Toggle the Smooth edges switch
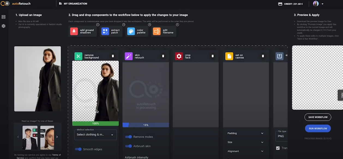343x159 pixels. point(78,149)
